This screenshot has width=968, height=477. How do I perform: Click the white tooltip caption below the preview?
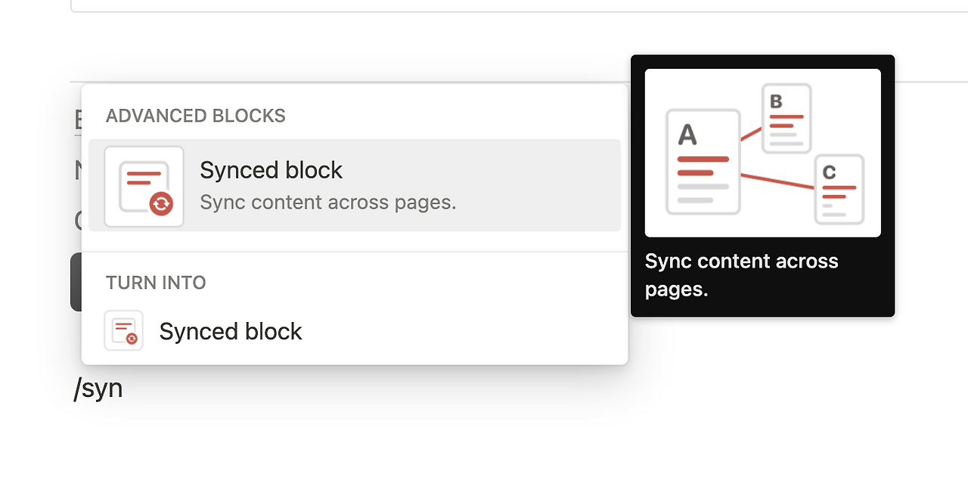click(741, 275)
